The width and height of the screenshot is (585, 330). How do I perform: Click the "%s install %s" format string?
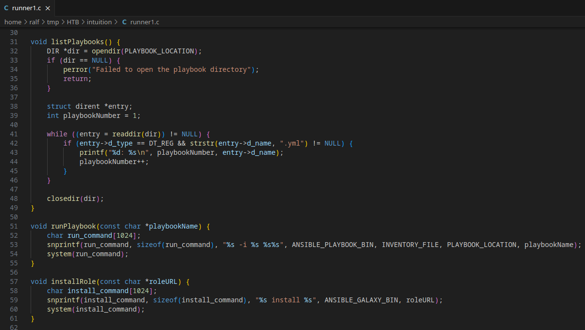pos(286,300)
